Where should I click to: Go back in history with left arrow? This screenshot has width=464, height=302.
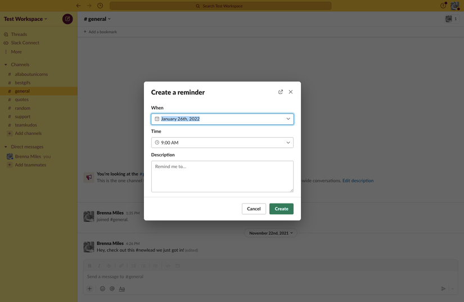[78, 6]
